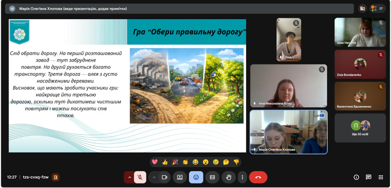This screenshot has width=391, height=188.
Task: Select Інна Миколаївна Вітер video tile
Action: click(289, 86)
